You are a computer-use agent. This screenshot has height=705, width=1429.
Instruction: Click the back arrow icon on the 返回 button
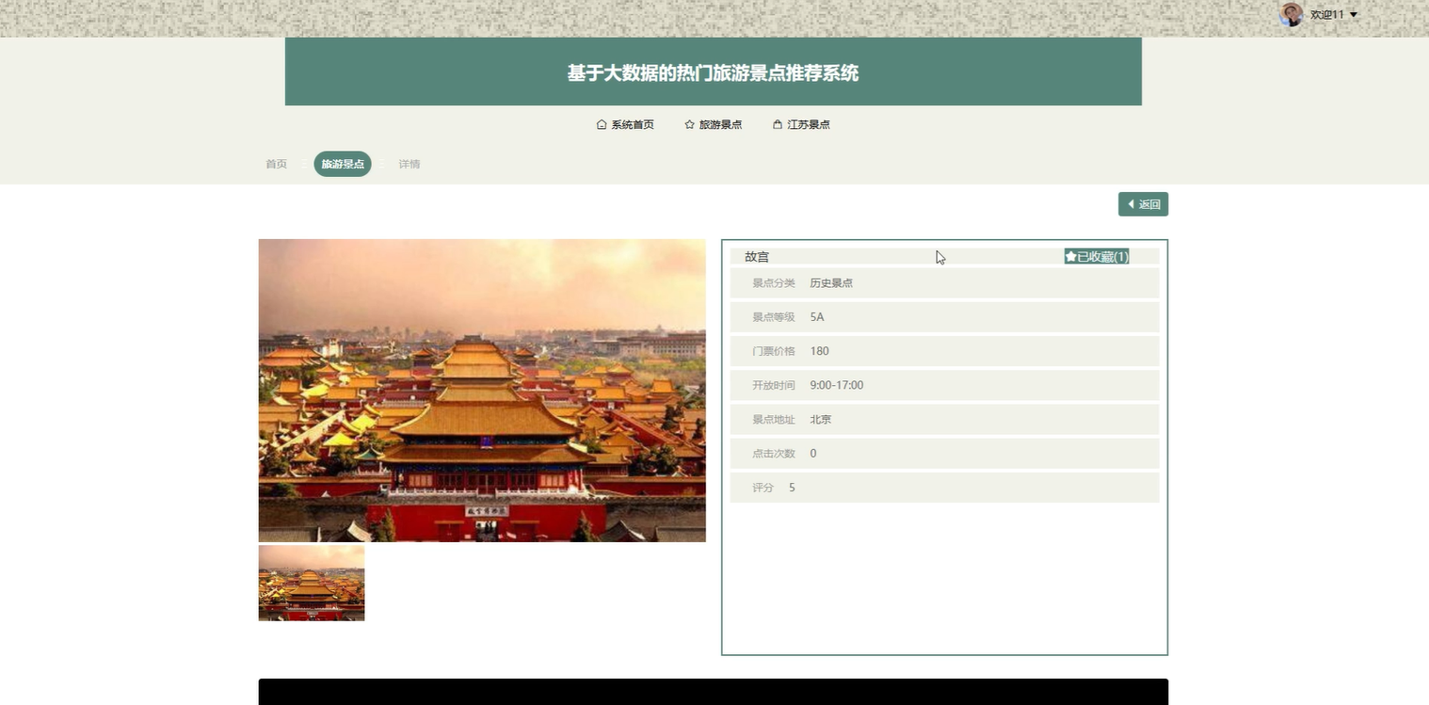pos(1131,203)
